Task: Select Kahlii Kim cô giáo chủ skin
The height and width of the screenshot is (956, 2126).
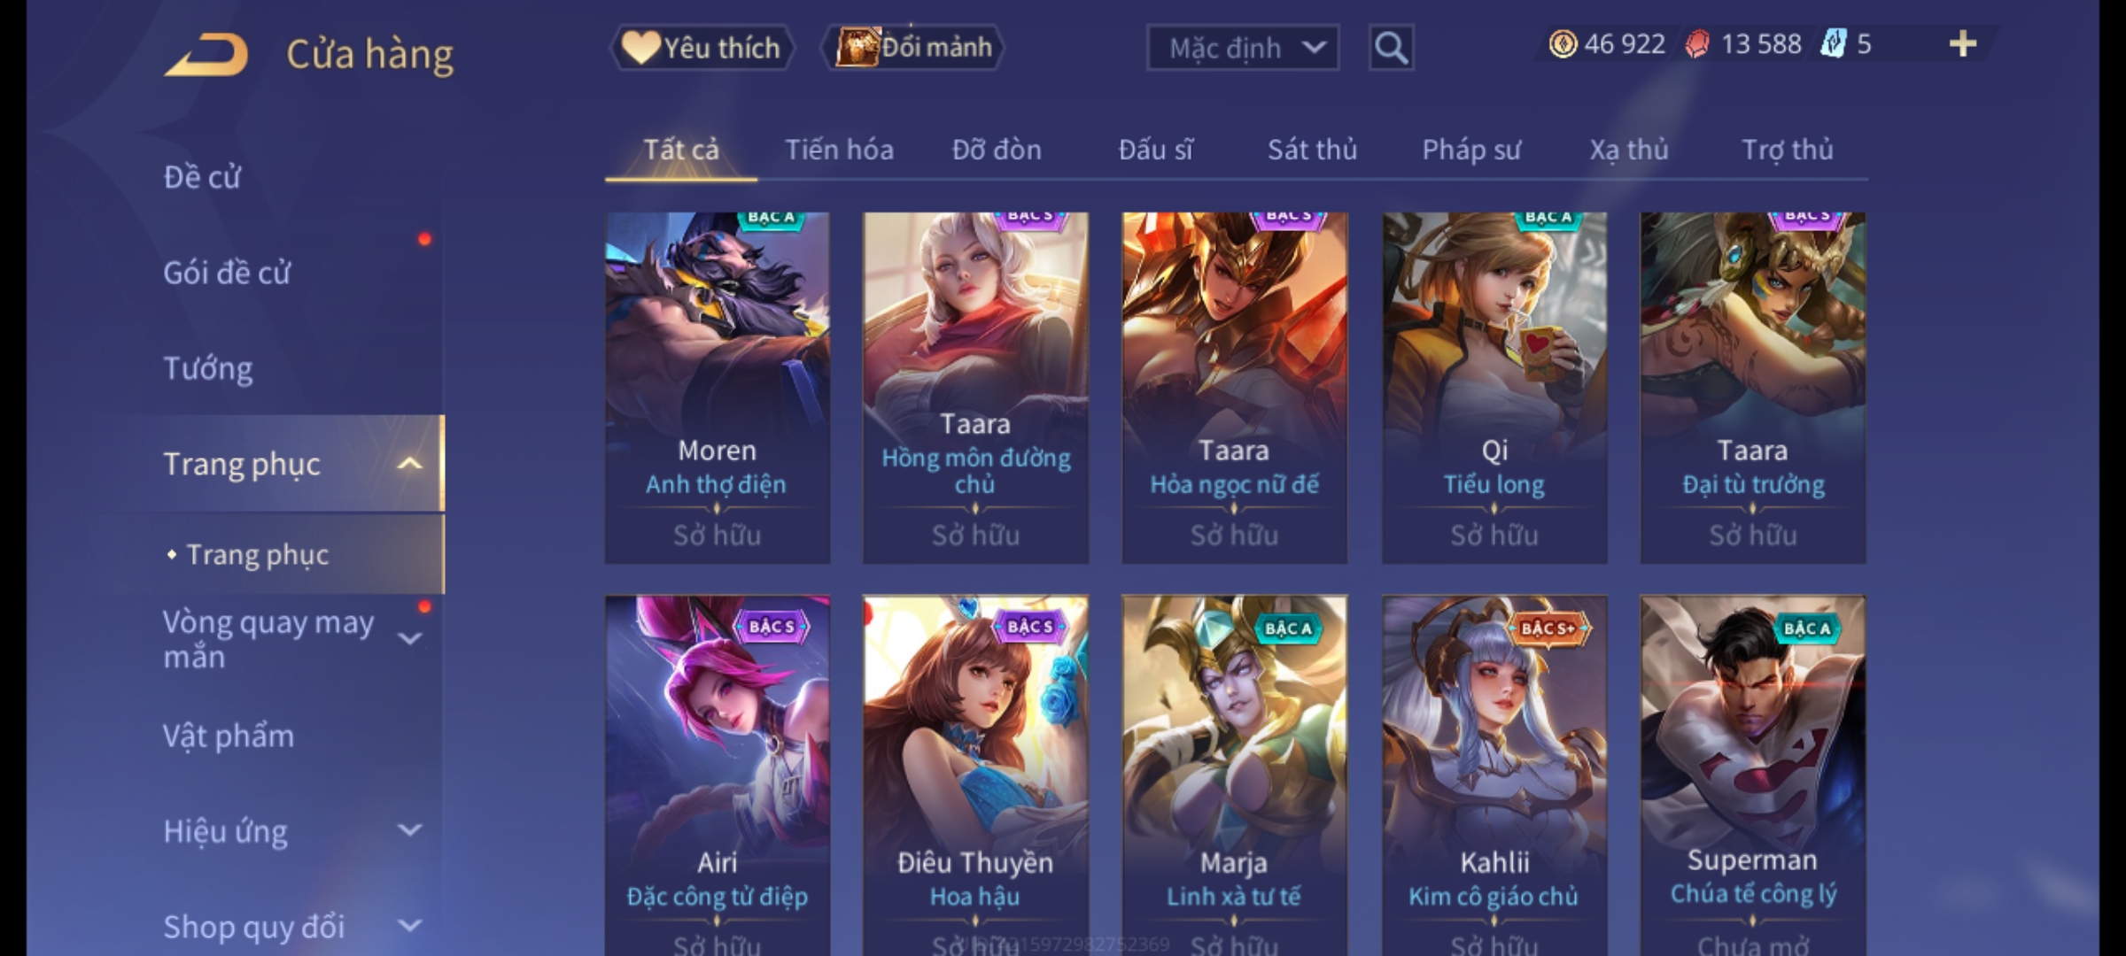Action: click(x=1494, y=775)
